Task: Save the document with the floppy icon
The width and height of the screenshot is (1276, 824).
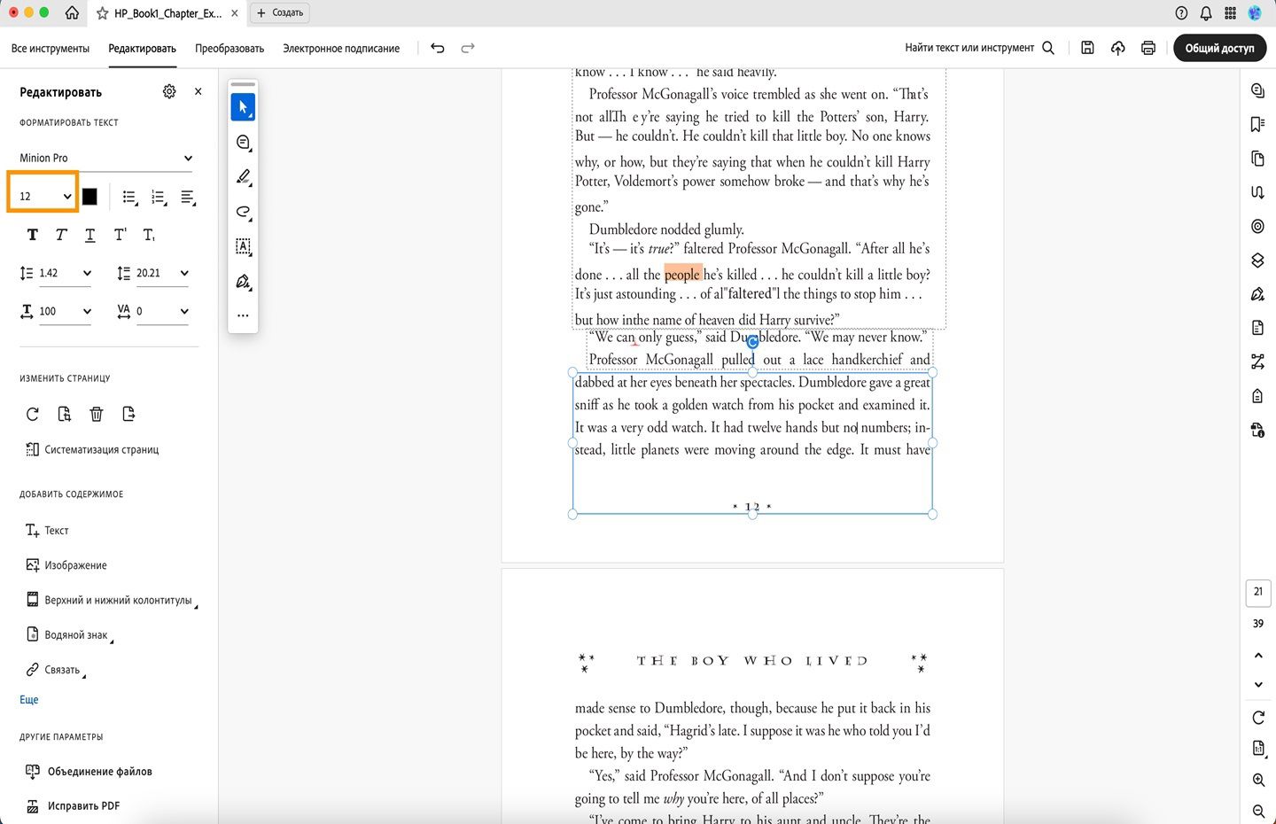Action: [1087, 48]
